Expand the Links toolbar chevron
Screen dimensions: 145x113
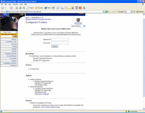coord(116,11)
